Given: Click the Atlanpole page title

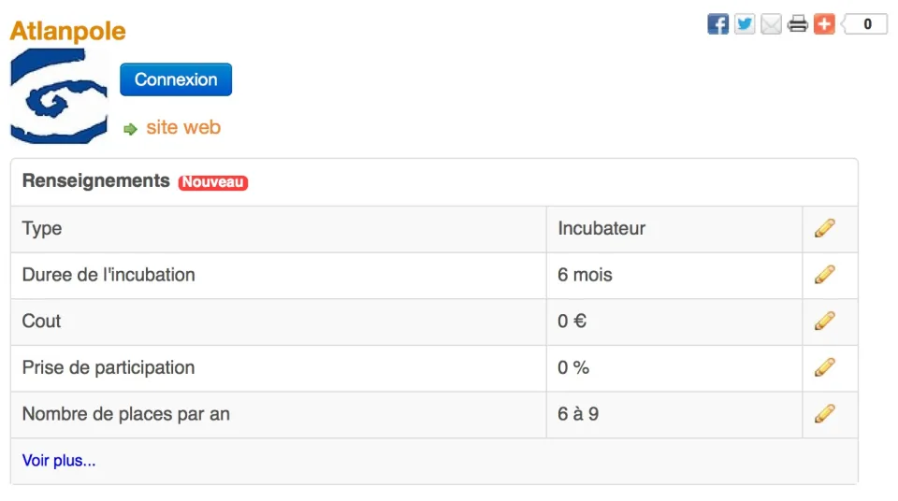Looking at the screenshot, I should click(x=67, y=31).
